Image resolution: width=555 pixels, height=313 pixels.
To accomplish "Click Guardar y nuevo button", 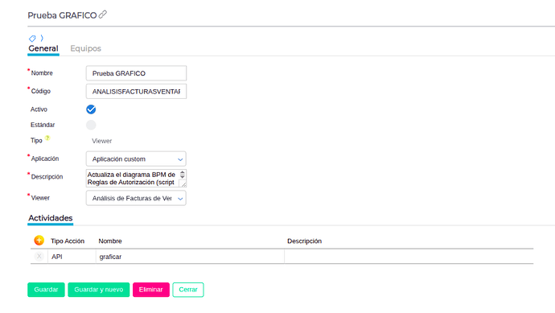I will click(x=99, y=290).
